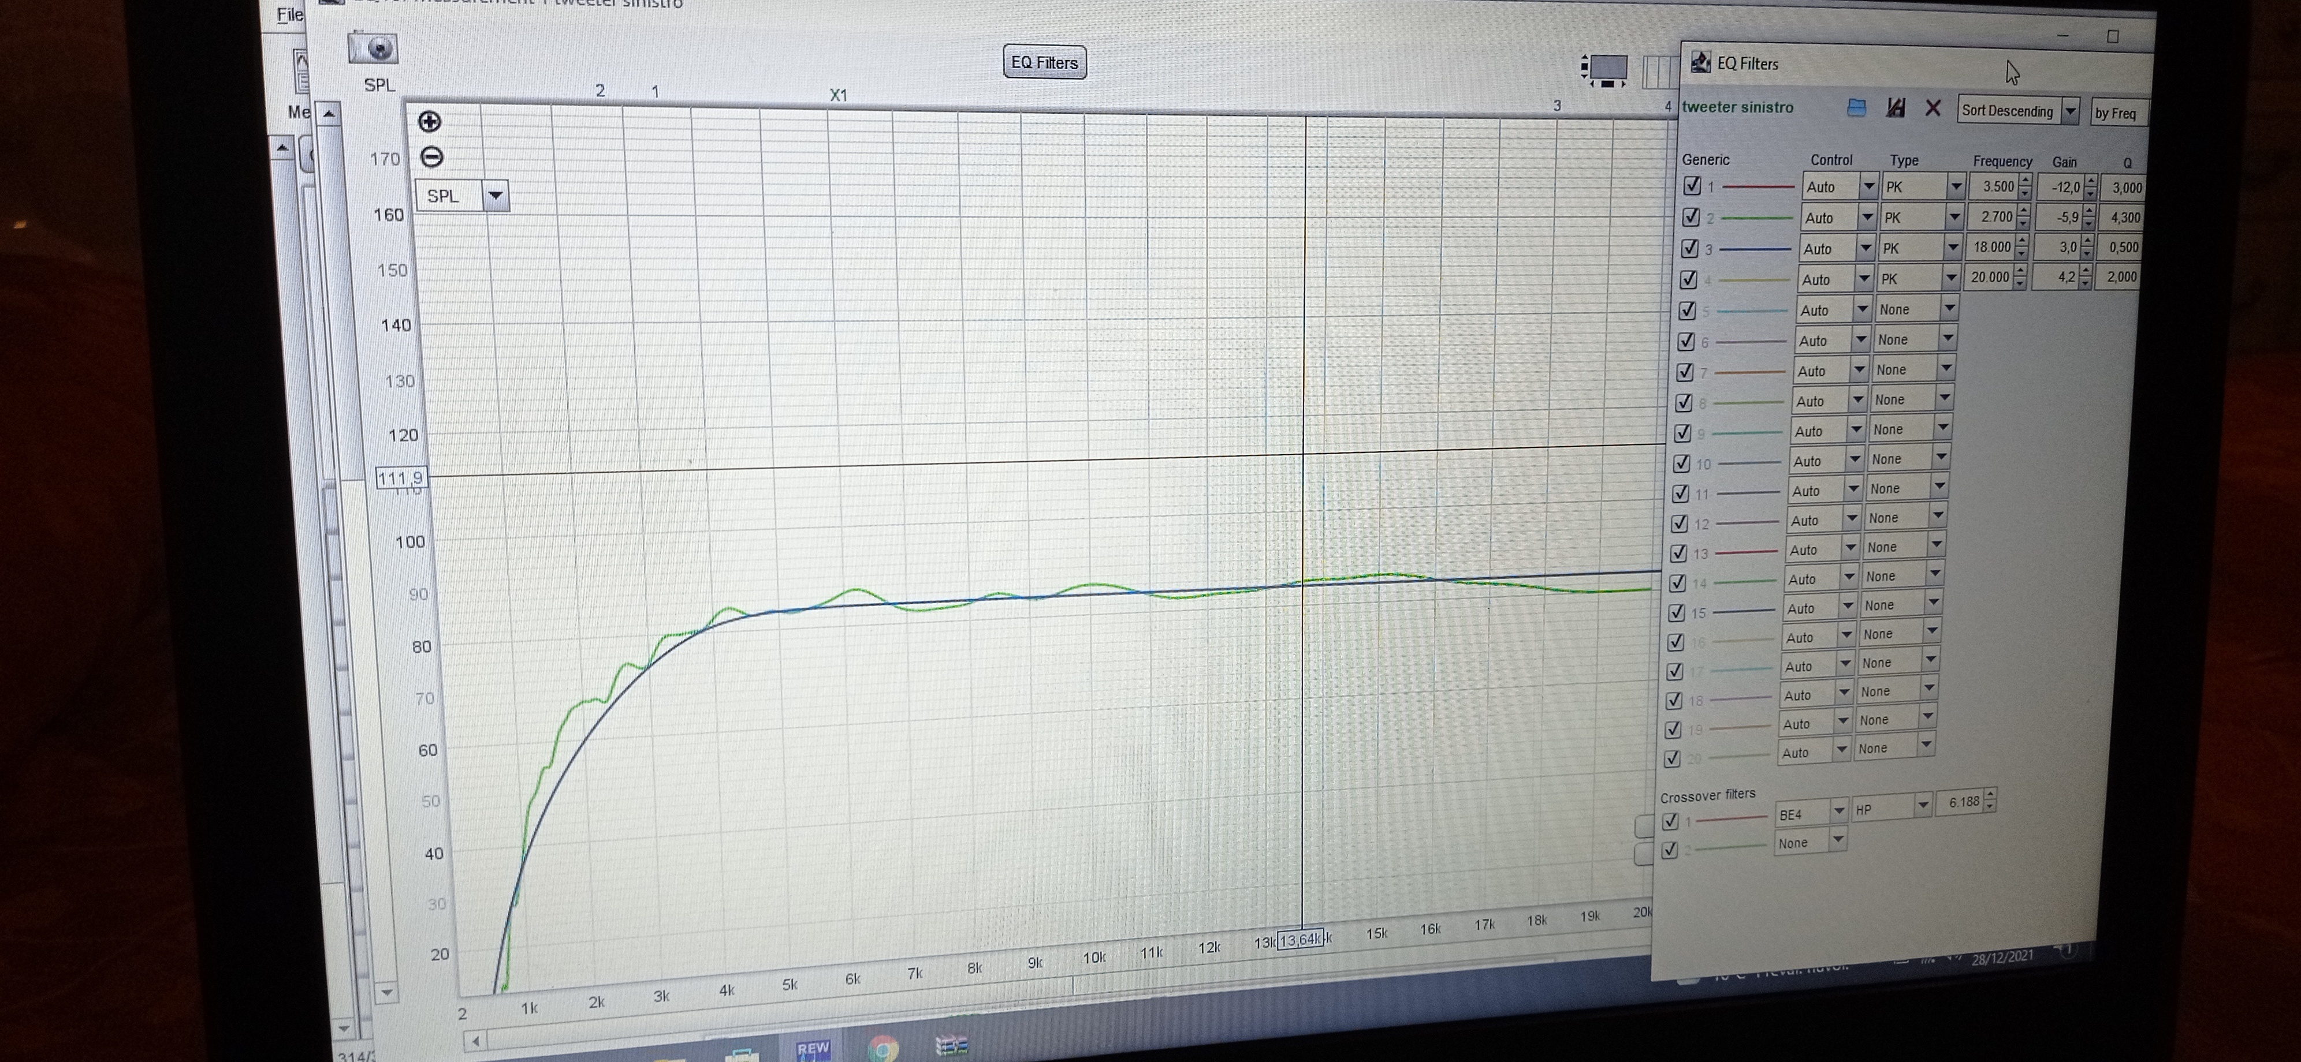Toggle crossover filter 1 checkbox

pos(1670,821)
